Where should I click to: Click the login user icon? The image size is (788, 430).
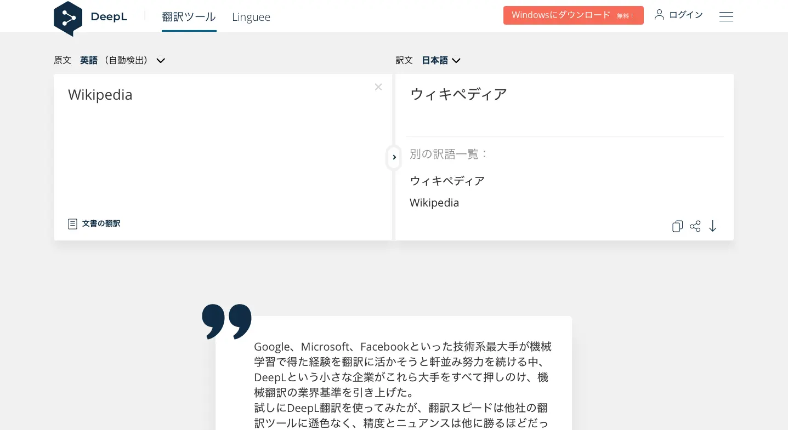pos(659,15)
